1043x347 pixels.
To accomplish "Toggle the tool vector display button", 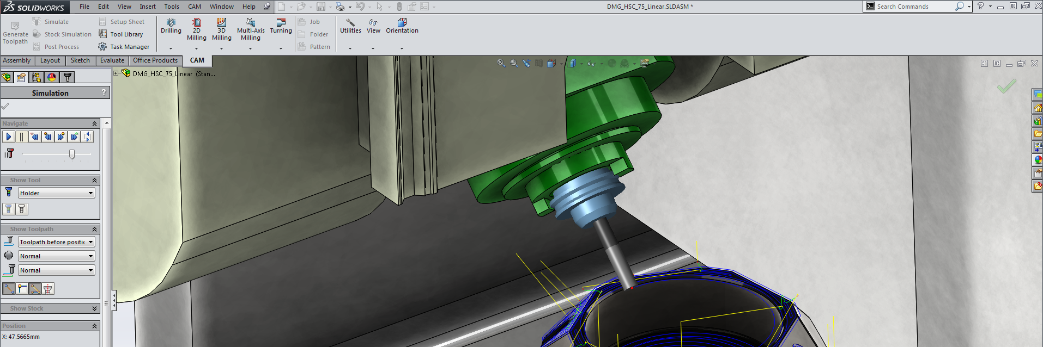I will tap(22, 289).
